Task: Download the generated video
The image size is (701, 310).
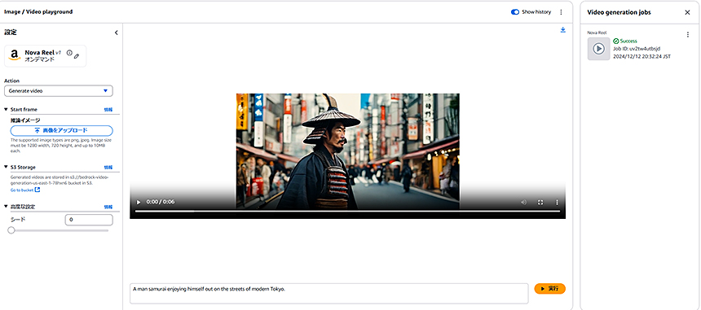Action: (563, 30)
